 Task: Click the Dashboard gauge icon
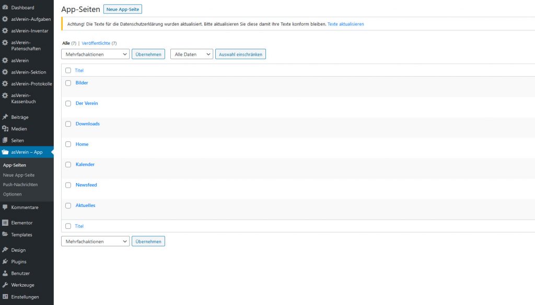5,7
